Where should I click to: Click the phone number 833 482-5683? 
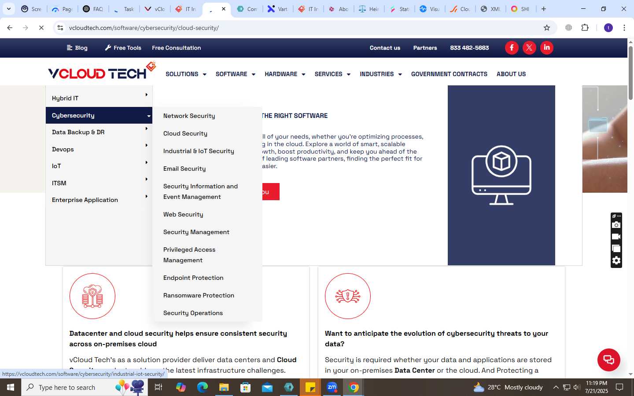coord(469,48)
